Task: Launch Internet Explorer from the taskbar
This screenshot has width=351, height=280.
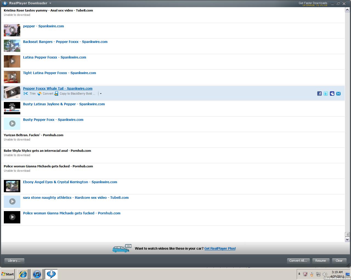Action: click(x=23, y=274)
